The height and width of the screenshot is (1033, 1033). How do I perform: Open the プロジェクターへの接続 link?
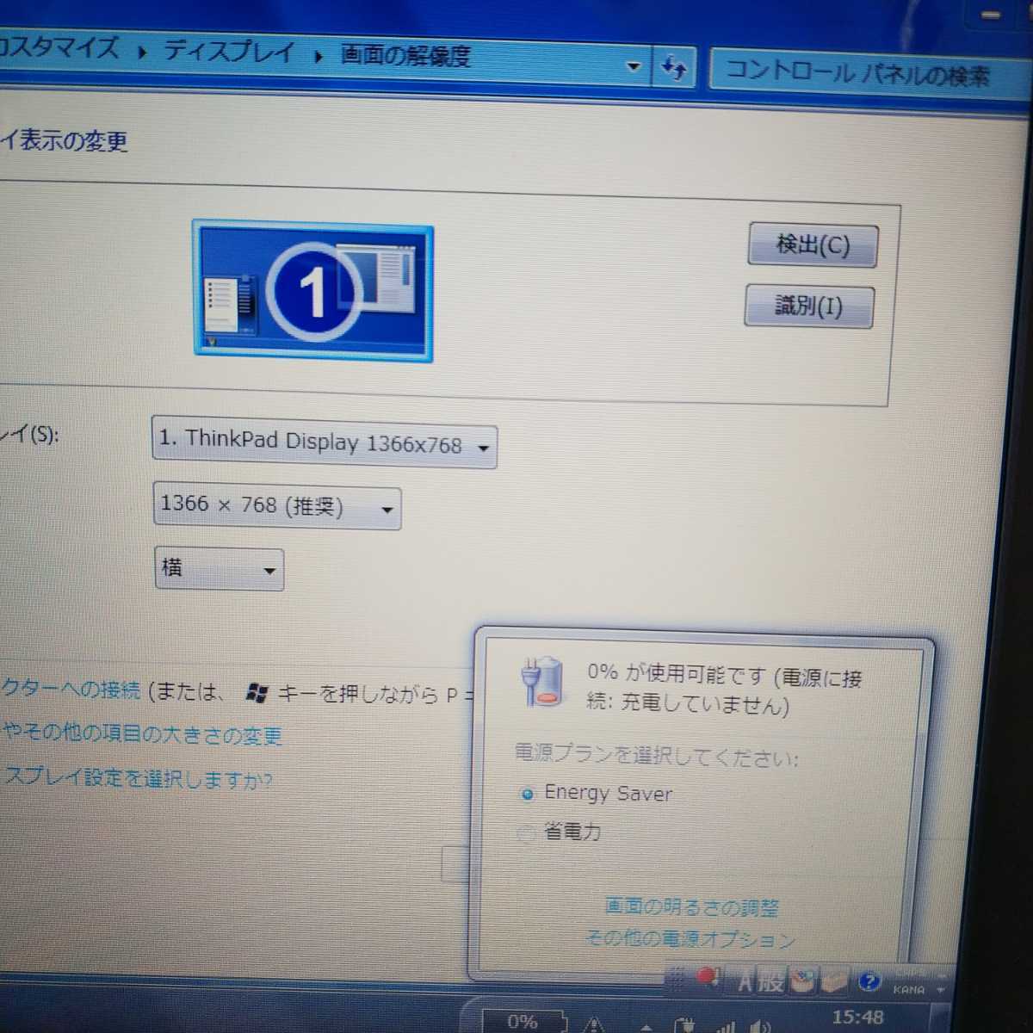tap(71, 689)
